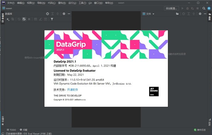
Task: Open Data Source Properties wrench icon
Action: click(x=24, y=19)
